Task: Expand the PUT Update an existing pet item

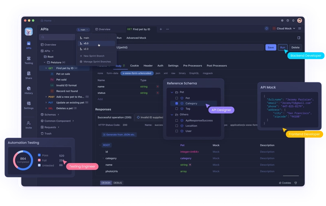Action: 46,102
